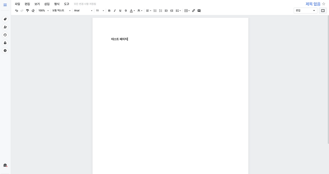Insert a numbered list
329x174 pixels.
155,10
